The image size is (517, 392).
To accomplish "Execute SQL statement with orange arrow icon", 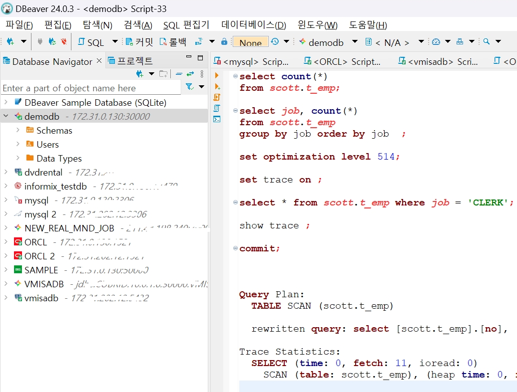I will 217,75.
